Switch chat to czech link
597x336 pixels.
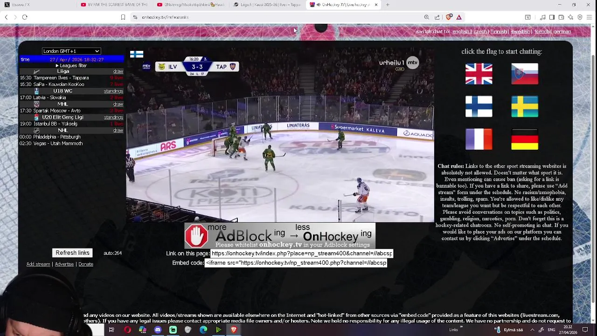(x=480, y=32)
